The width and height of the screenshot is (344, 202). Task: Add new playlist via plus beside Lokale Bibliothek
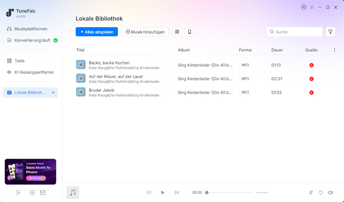(x=53, y=92)
